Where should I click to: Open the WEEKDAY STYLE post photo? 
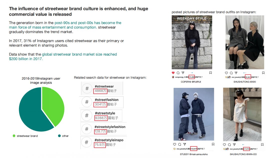(x=192, y=42)
